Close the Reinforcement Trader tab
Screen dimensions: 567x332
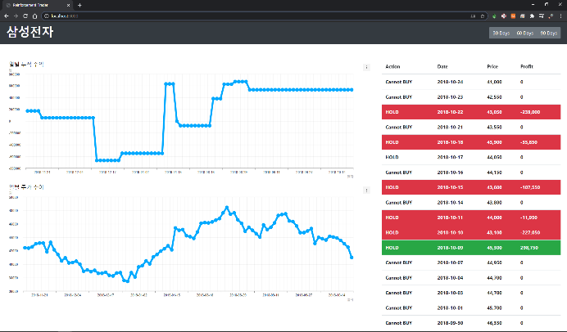pos(69,5)
